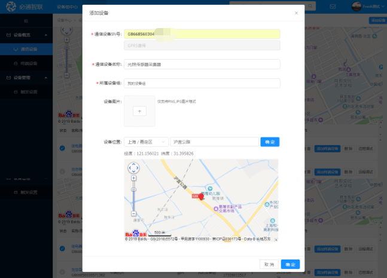387x278 pixels.
Task: Click the 所属设备组 dropdown field
Action: 202,84
